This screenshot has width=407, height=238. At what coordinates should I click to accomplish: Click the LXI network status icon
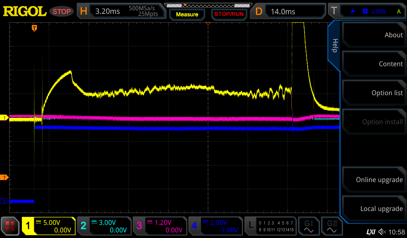[370, 232]
